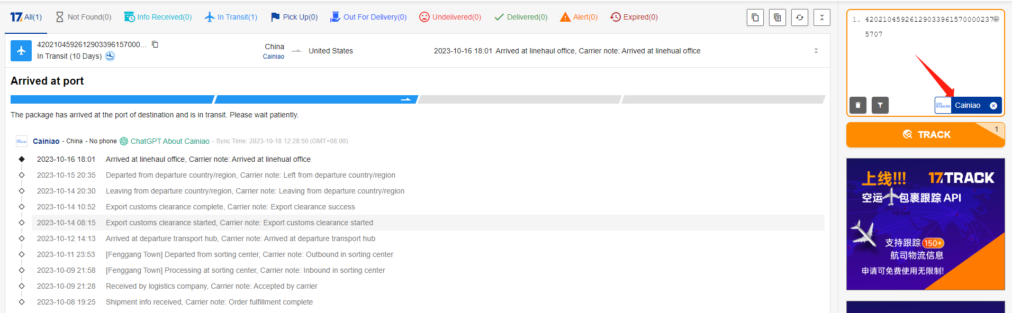Click the tracking number input text area

point(925,53)
